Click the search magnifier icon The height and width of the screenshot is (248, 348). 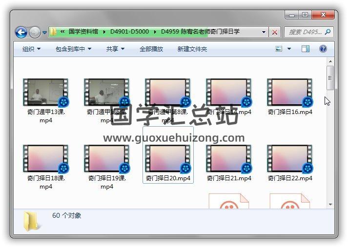(328, 32)
